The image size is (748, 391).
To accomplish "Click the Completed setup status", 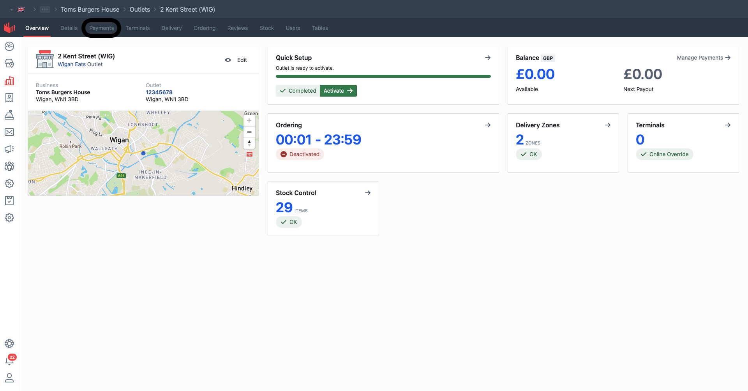I will [x=298, y=91].
